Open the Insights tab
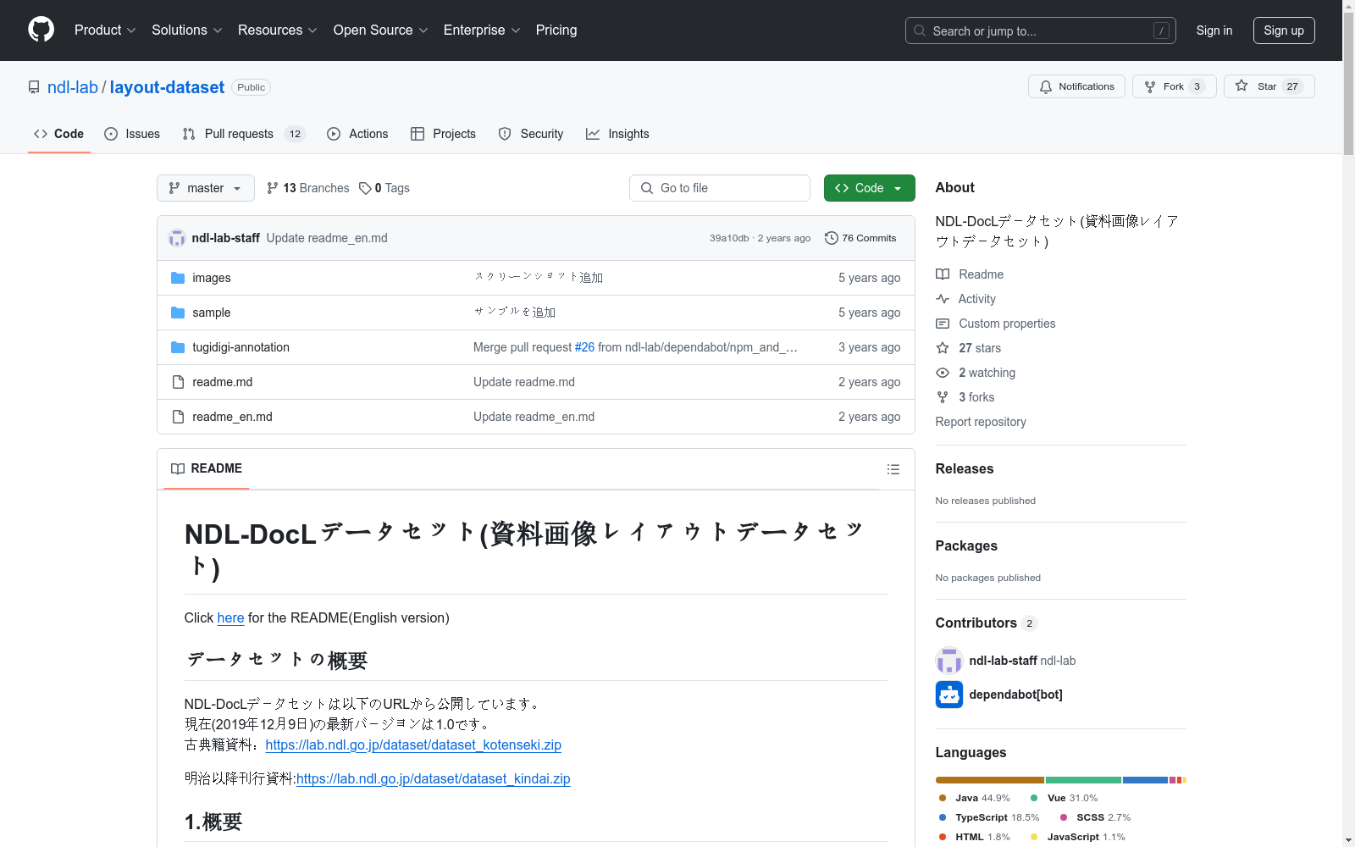 click(617, 134)
